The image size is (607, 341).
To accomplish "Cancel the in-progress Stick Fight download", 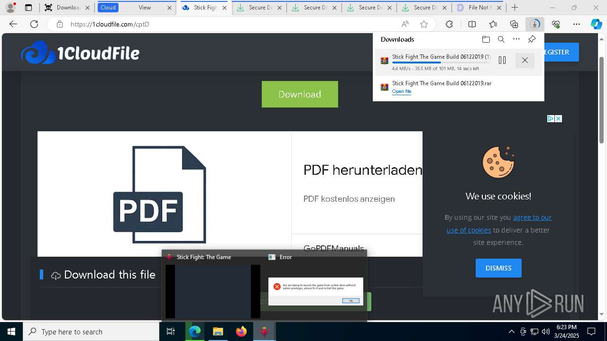I will (x=524, y=60).
